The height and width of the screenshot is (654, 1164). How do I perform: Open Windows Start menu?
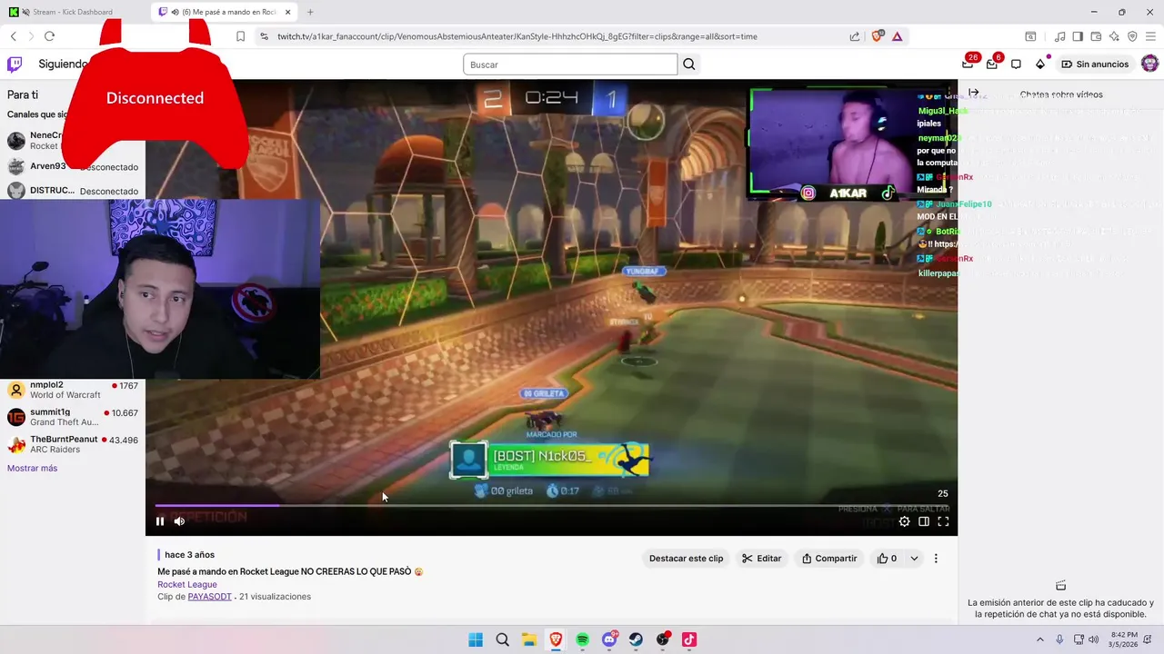[x=476, y=639]
